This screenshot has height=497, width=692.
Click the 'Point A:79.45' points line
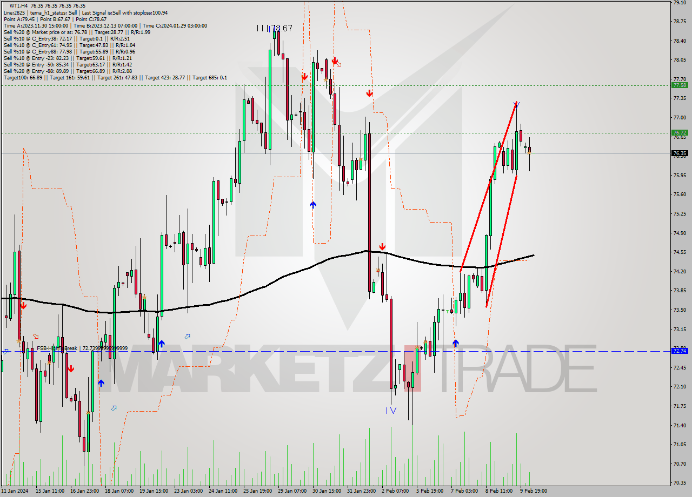pos(55,19)
